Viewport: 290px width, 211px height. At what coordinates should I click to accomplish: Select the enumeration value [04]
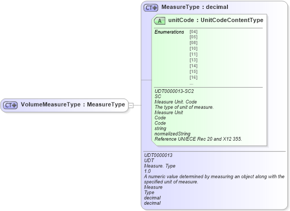[194, 31]
